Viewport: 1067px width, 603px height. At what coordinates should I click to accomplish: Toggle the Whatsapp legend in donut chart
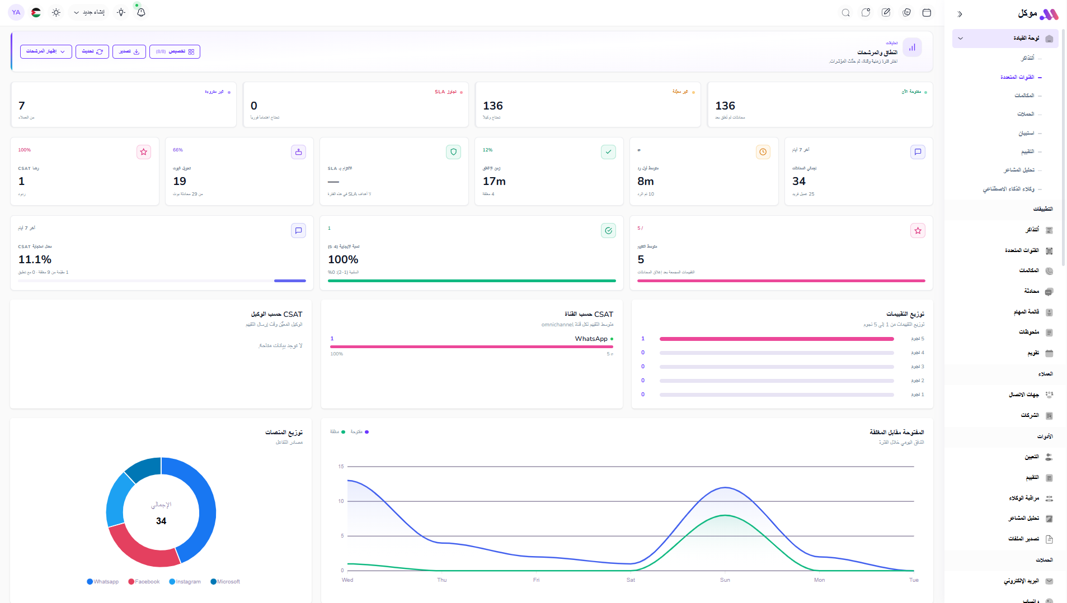click(x=102, y=582)
